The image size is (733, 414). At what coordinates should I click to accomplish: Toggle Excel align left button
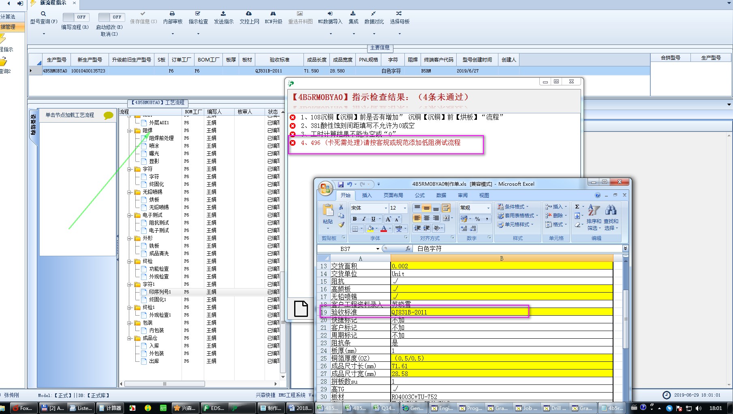417,218
